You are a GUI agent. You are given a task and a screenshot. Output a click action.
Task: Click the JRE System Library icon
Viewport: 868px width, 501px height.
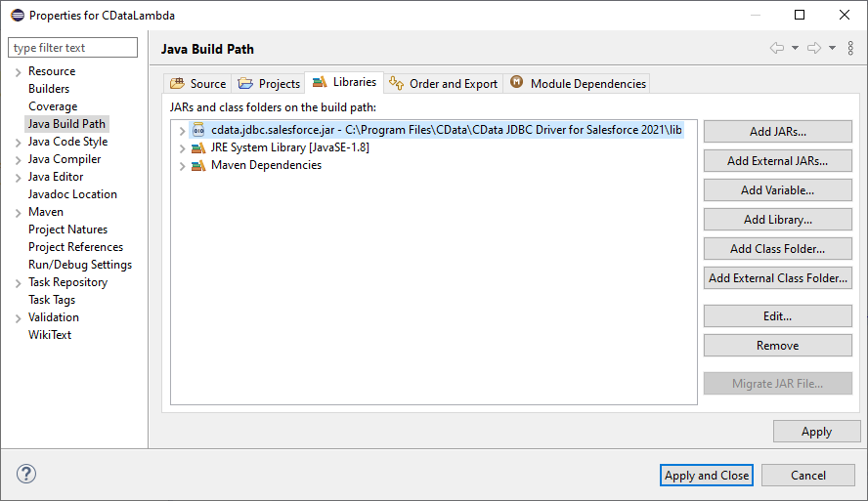tap(198, 147)
